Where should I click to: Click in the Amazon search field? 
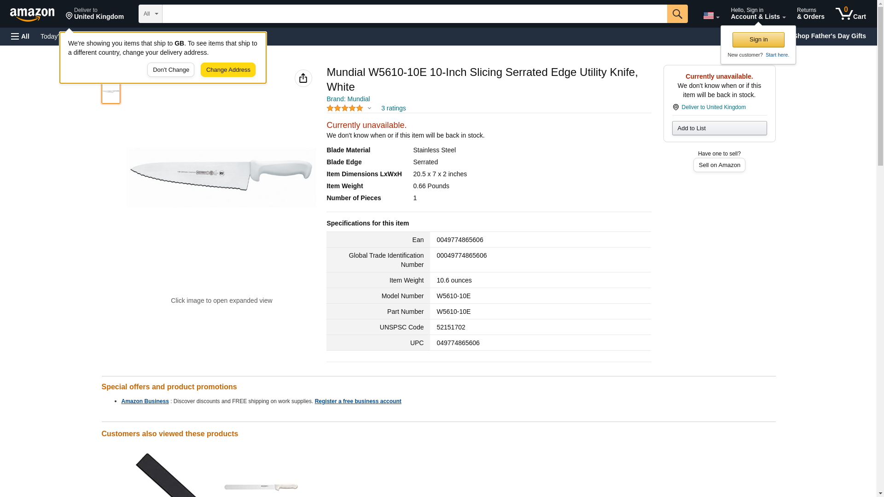point(414,14)
